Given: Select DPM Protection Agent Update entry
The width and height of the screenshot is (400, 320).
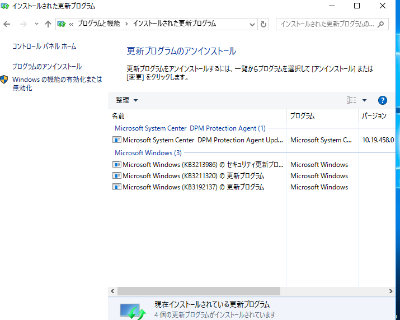Looking at the screenshot, I should click(x=203, y=140).
